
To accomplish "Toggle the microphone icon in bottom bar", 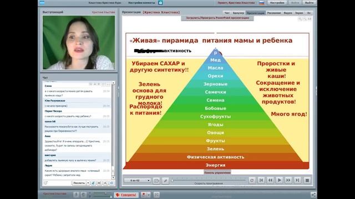I will (x=76, y=195).
